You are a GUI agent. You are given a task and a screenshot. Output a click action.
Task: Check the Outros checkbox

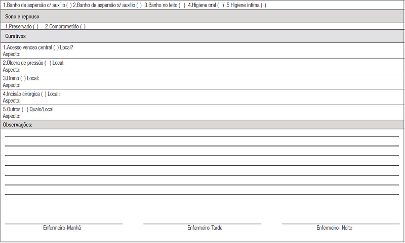(25, 109)
